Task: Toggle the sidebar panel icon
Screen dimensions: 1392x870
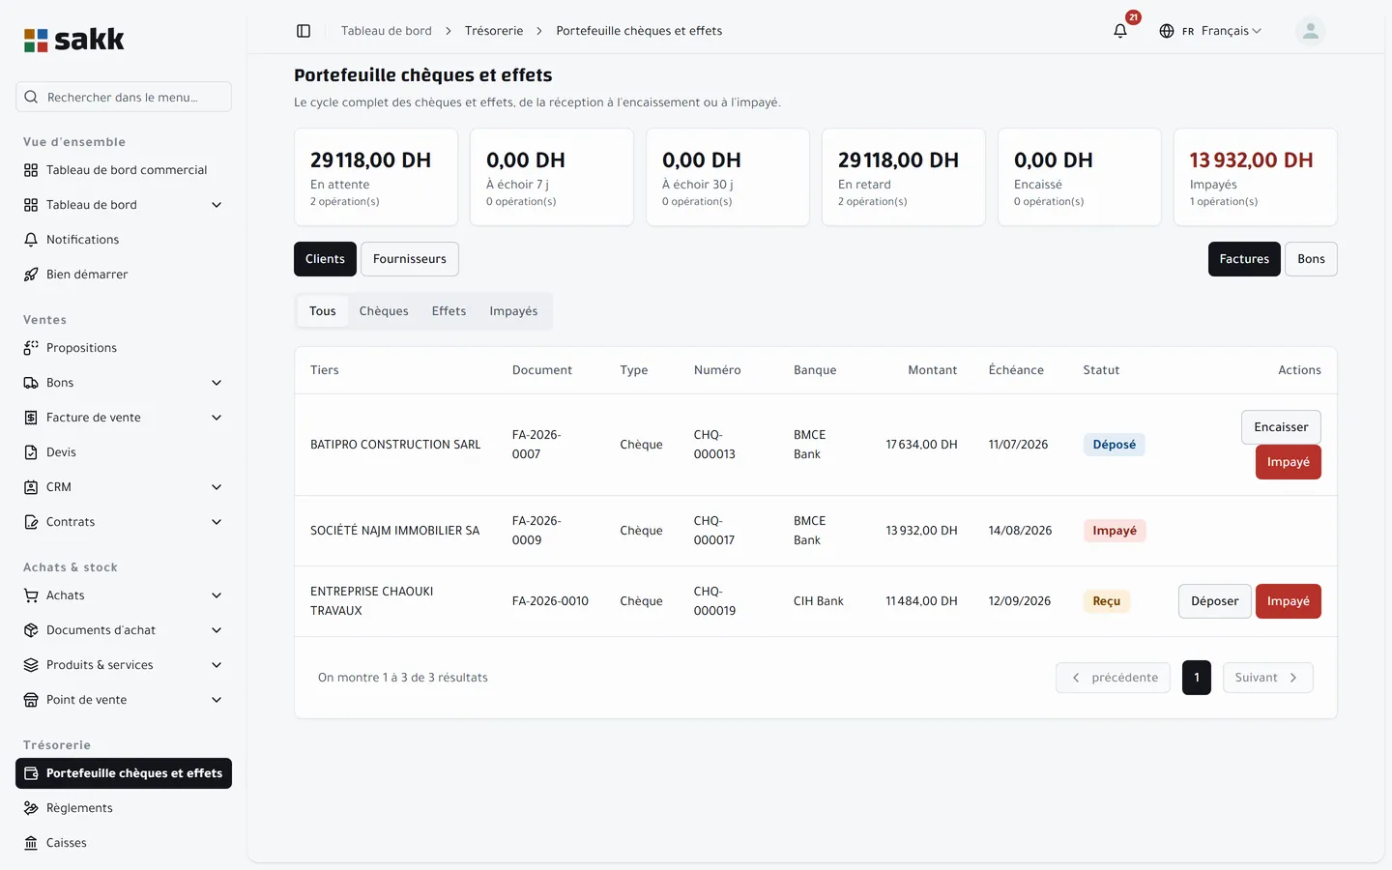Action: pos(304,31)
